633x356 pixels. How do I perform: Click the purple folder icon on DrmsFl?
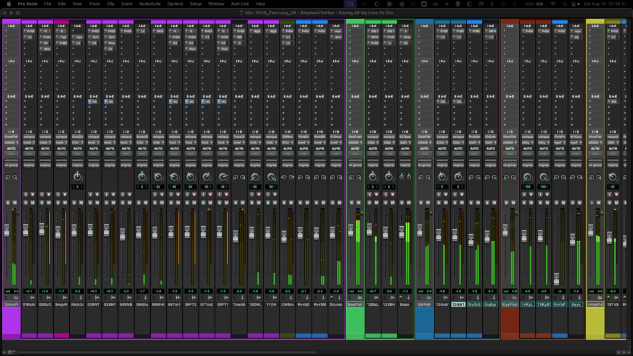[x=15, y=297]
